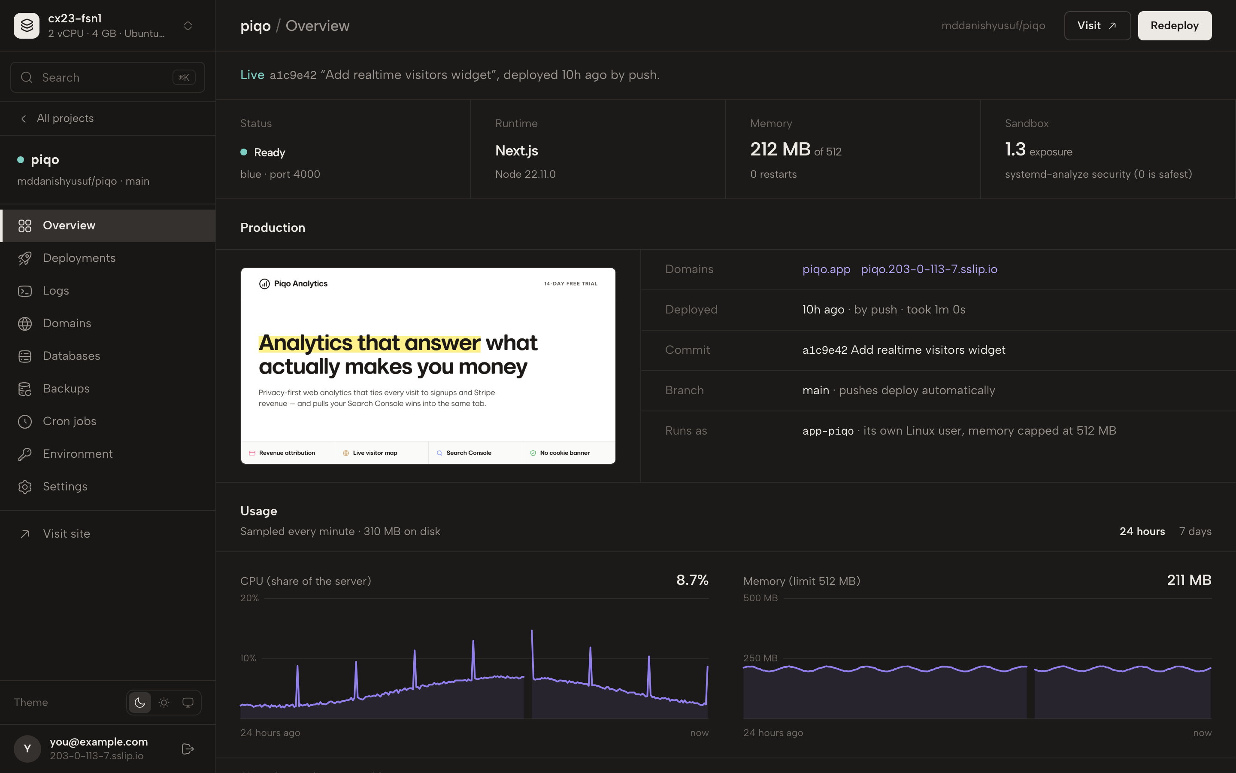Click the '212 MB' memory value
This screenshot has width=1236, height=773.
click(780, 149)
